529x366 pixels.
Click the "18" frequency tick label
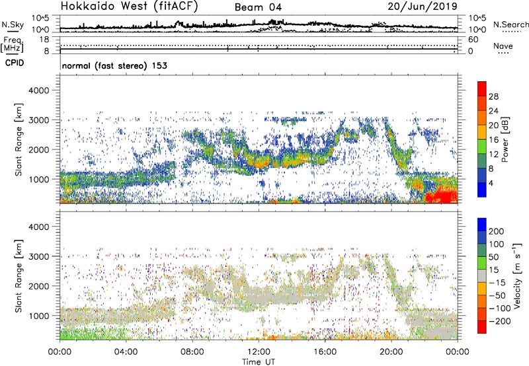point(44,40)
